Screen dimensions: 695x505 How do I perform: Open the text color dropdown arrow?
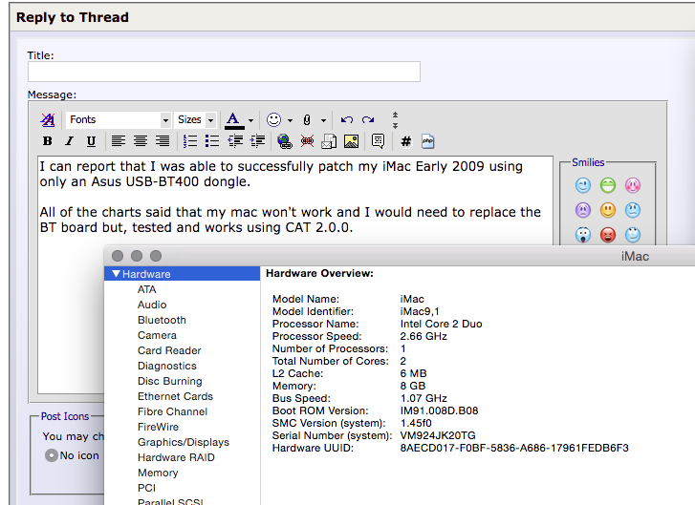(250, 120)
